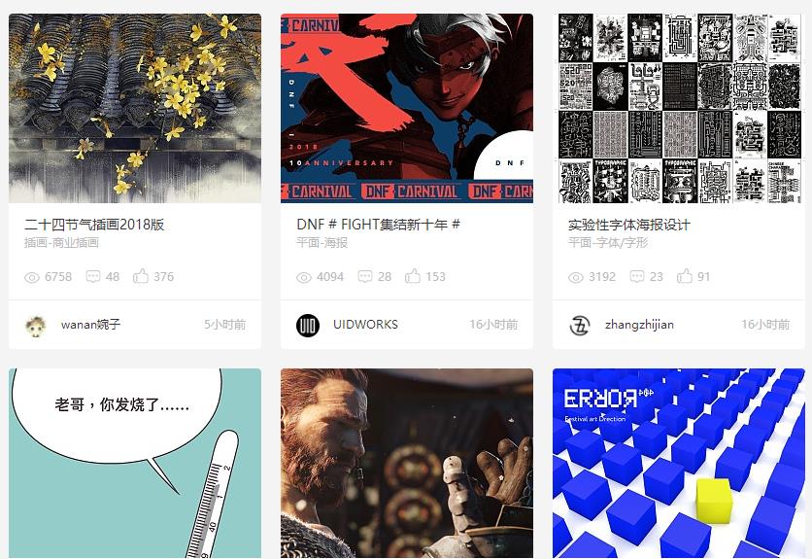Open the zhangzhijian avatar icon

pos(580,326)
